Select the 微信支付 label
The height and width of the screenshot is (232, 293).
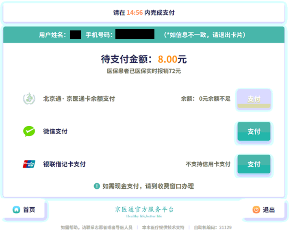tap(55, 131)
